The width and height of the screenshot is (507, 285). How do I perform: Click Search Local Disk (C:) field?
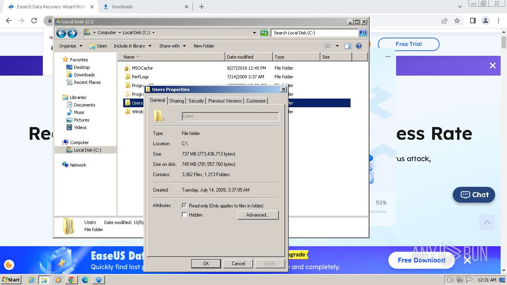point(315,33)
